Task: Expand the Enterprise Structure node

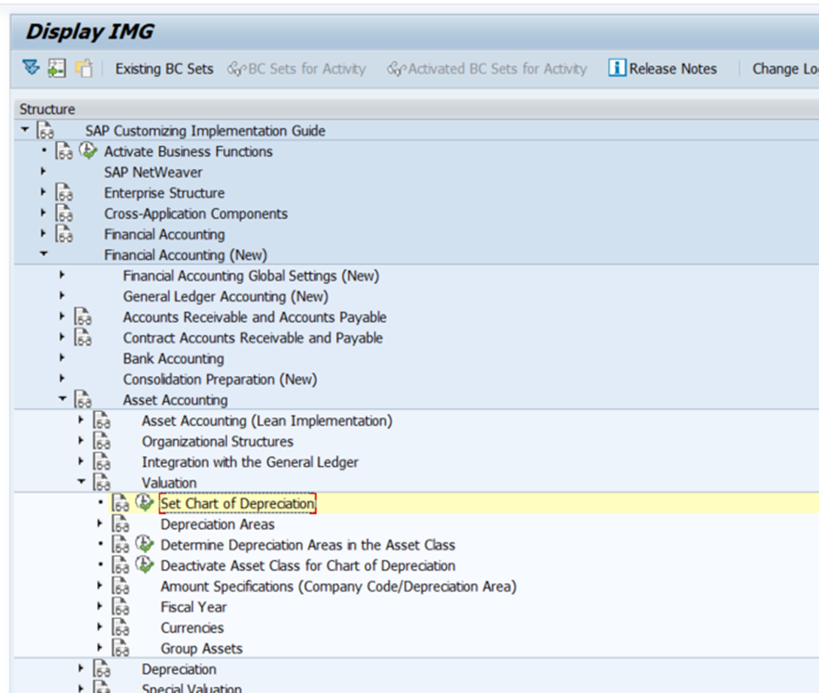Action: click(x=44, y=192)
